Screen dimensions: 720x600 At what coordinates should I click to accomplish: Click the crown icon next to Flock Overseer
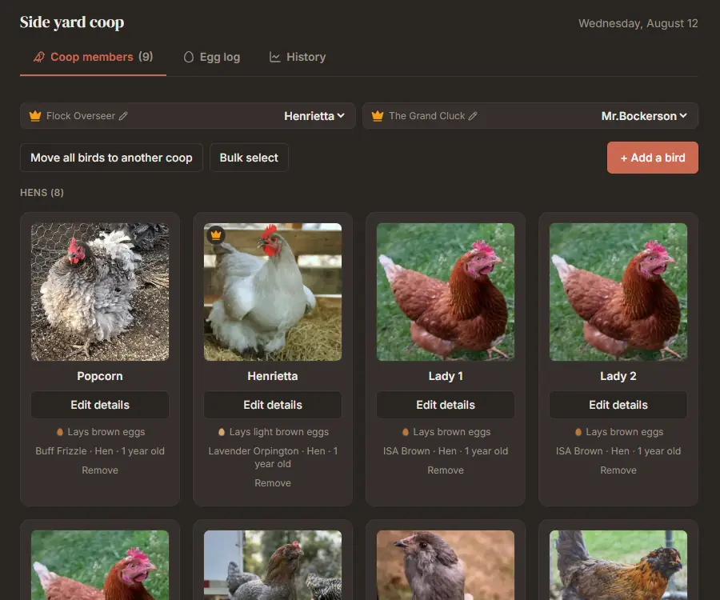coord(35,116)
